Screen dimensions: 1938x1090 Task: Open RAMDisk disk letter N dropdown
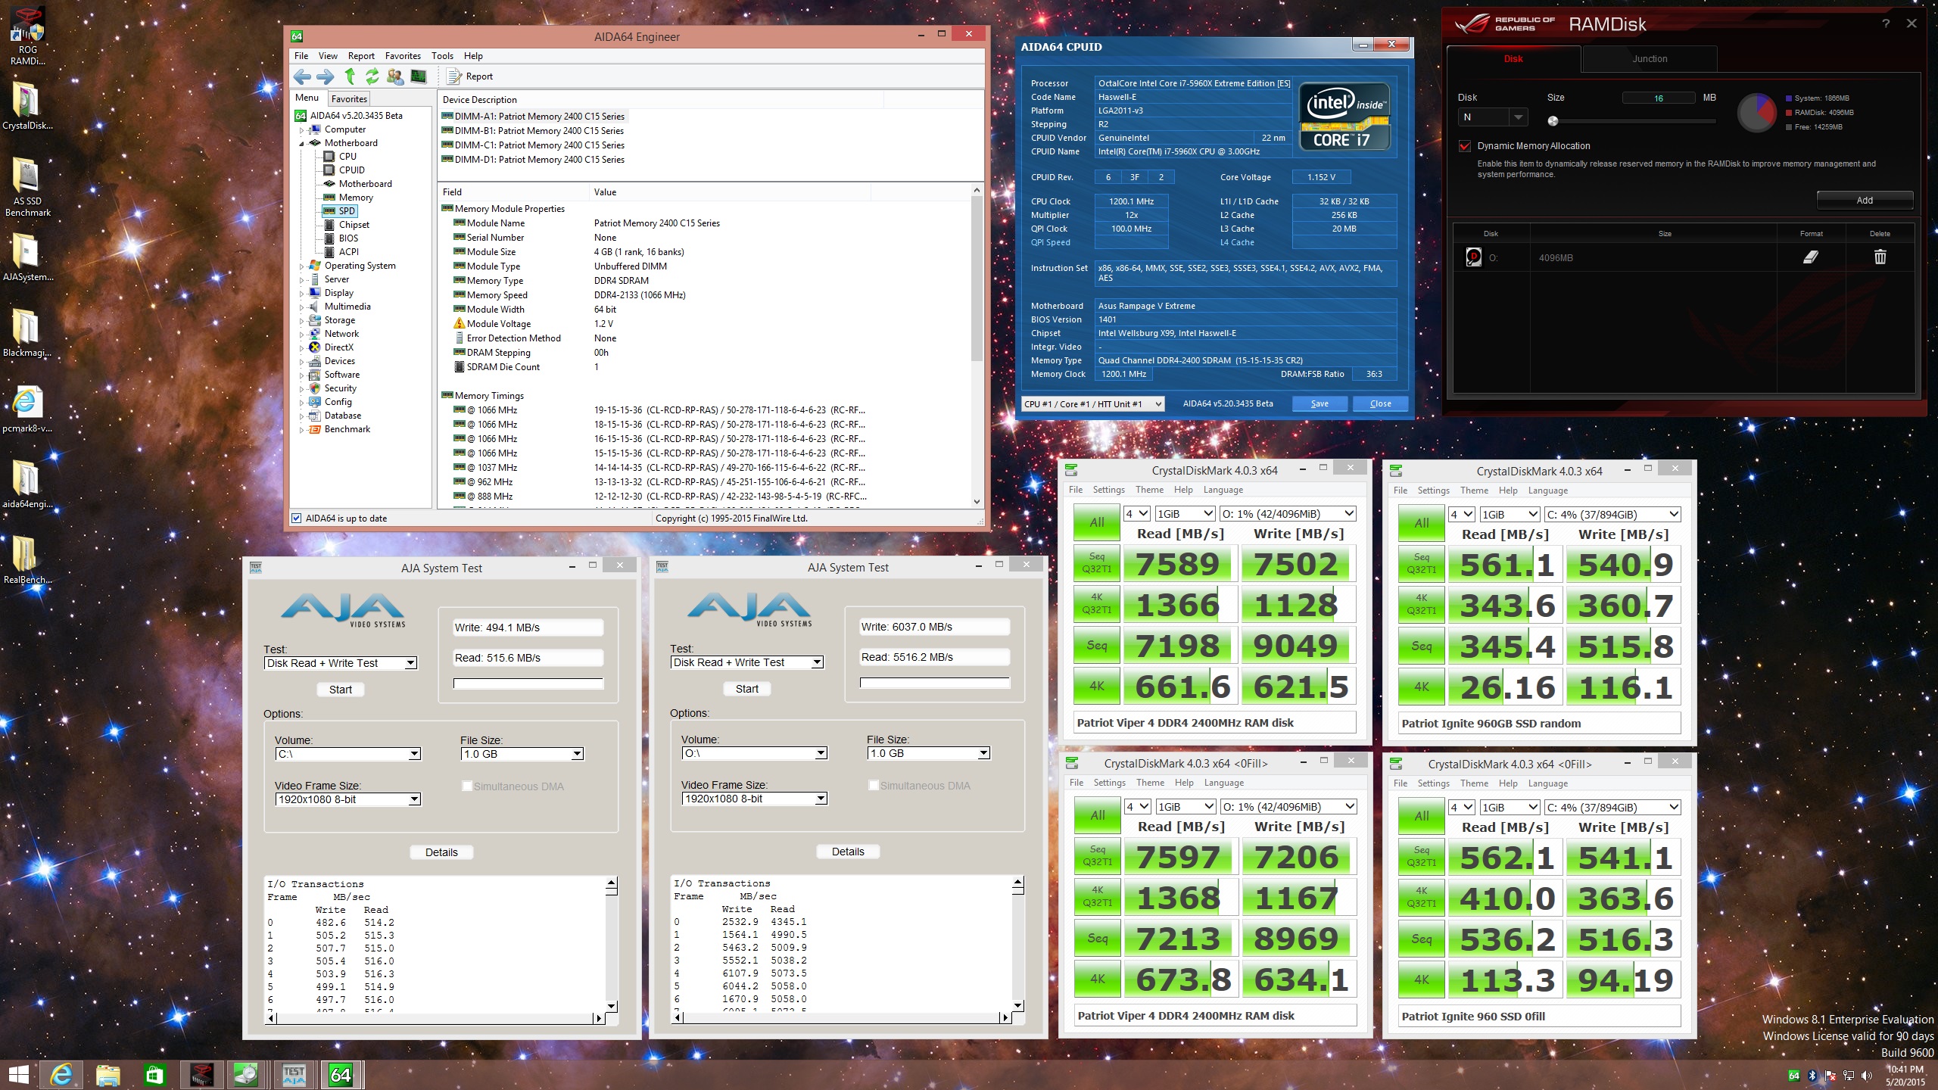pos(1491,117)
